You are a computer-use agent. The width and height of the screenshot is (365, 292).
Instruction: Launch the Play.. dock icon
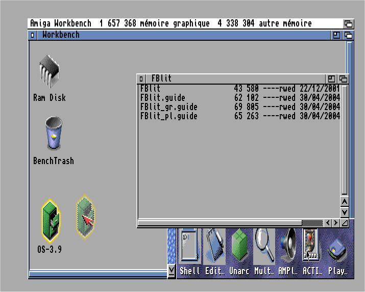click(x=337, y=251)
